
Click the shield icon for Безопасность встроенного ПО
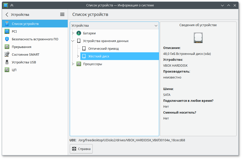click(x=7, y=39)
